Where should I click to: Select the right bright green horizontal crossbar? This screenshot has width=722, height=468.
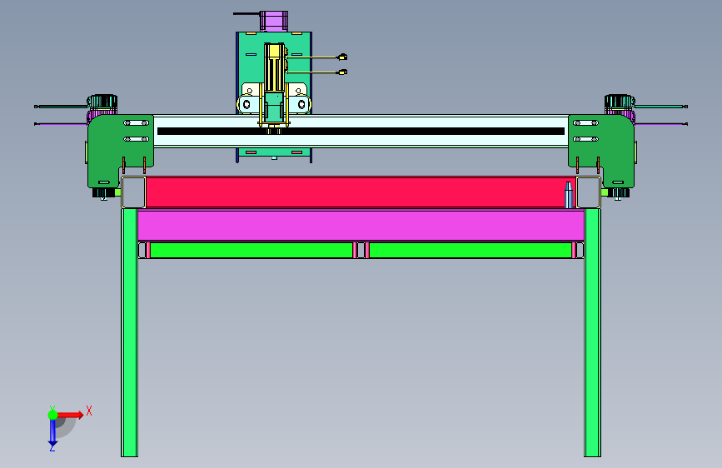point(471,250)
